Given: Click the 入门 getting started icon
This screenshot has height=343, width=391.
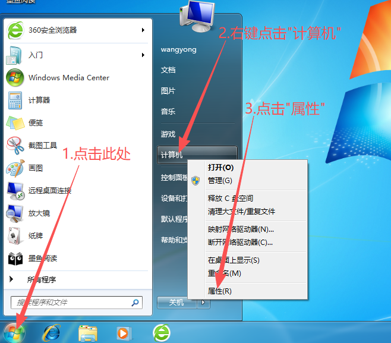Looking at the screenshot, I should tap(14, 55).
